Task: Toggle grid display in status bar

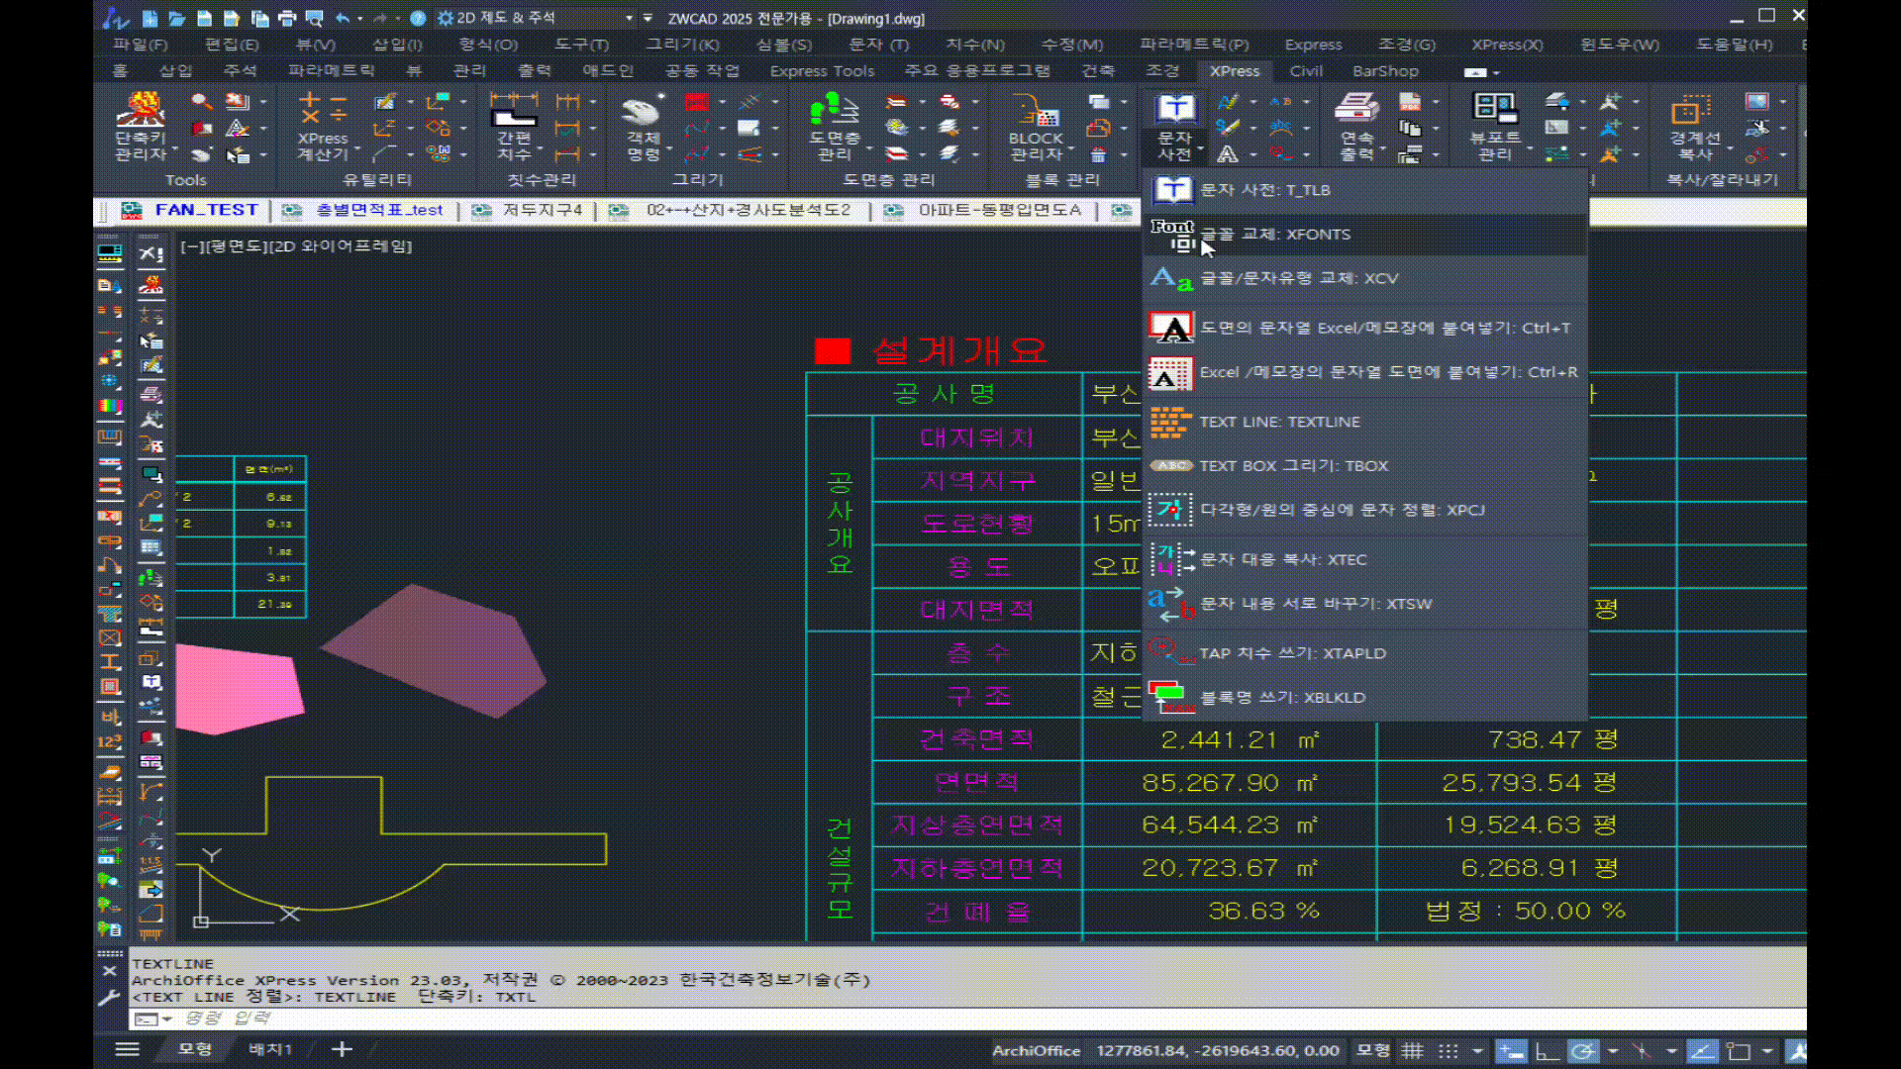Action: [1413, 1051]
